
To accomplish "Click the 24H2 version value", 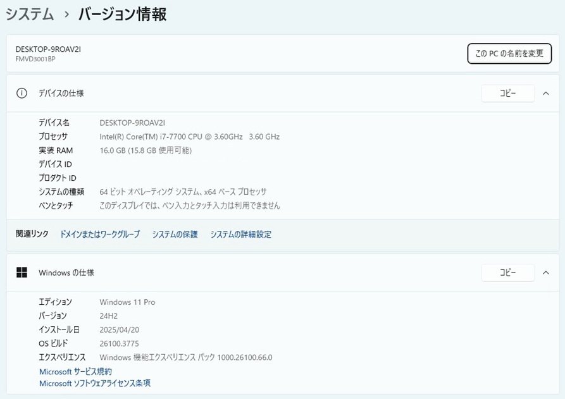I will pos(108,316).
